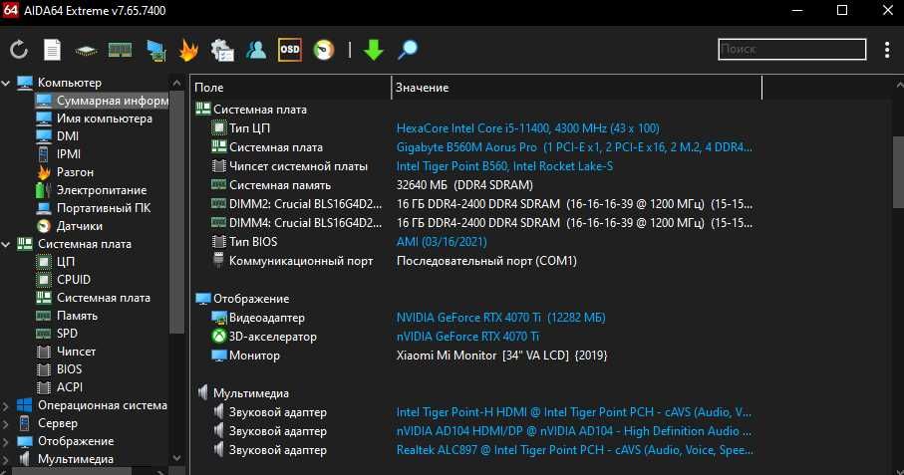904x475 pixels.
Task: Open the Realtek ALC897 audio link
Action: 575,450
